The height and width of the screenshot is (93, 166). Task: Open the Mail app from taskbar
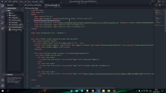(77, 91)
